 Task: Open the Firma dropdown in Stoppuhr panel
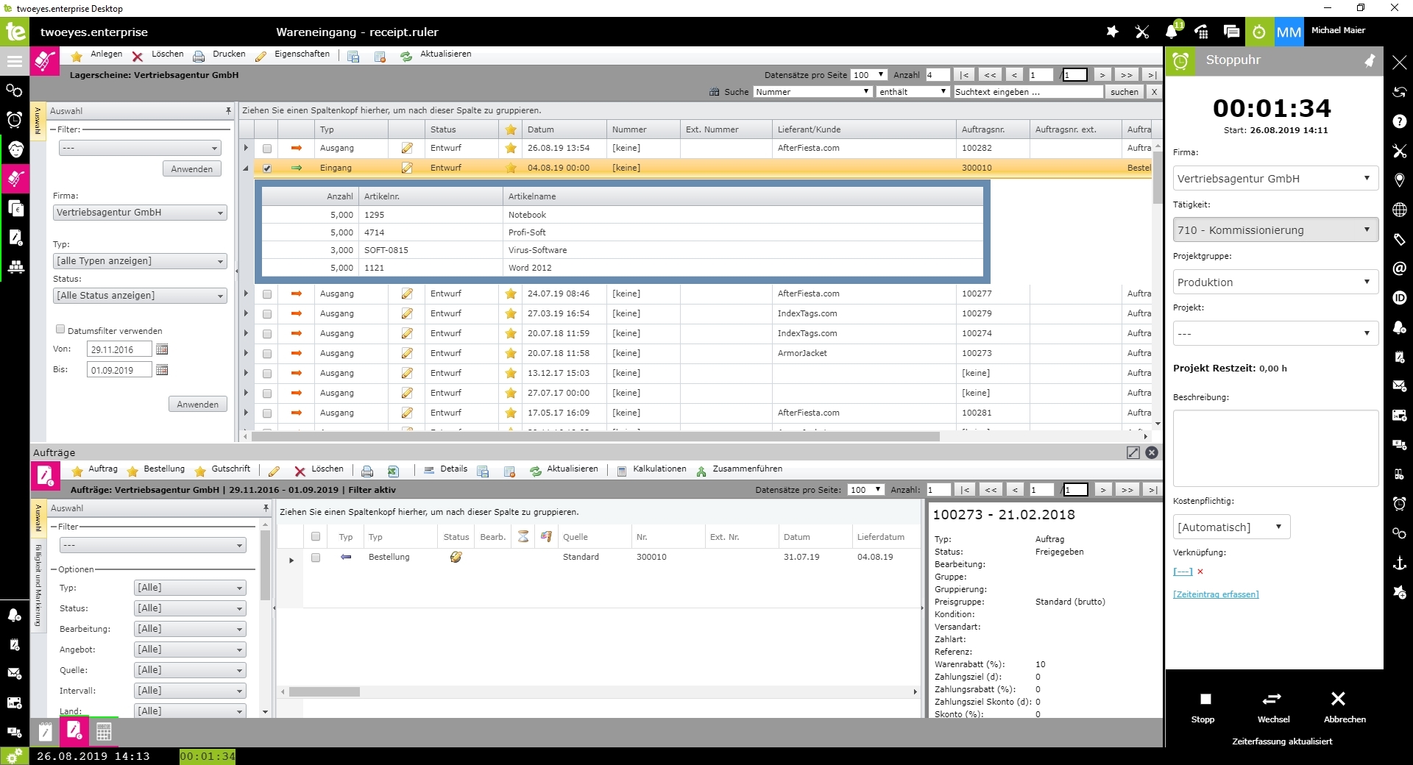click(x=1275, y=178)
